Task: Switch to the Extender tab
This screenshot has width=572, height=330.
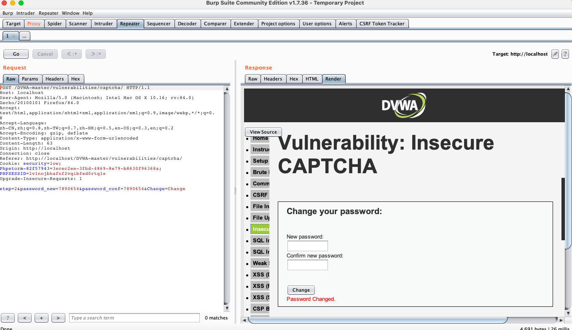Action: pos(244,24)
